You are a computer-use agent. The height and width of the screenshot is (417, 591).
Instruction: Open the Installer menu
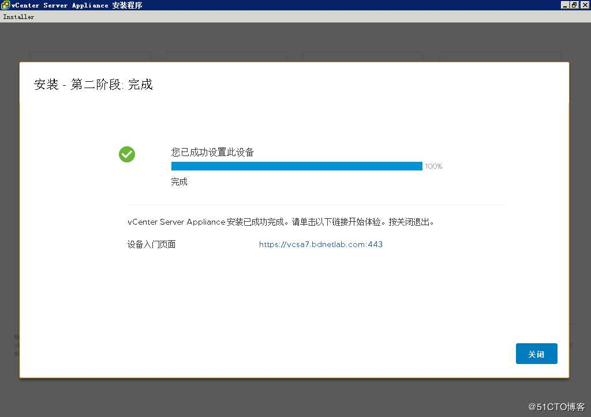[x=18, y=17]
